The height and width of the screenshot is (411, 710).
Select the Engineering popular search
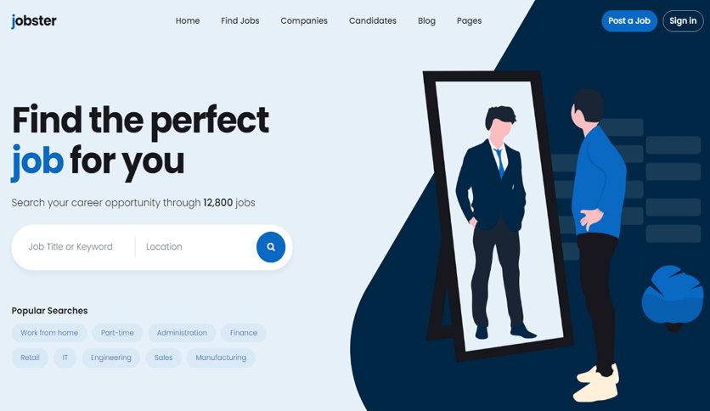pyautogui.click(x=111, y=358)
